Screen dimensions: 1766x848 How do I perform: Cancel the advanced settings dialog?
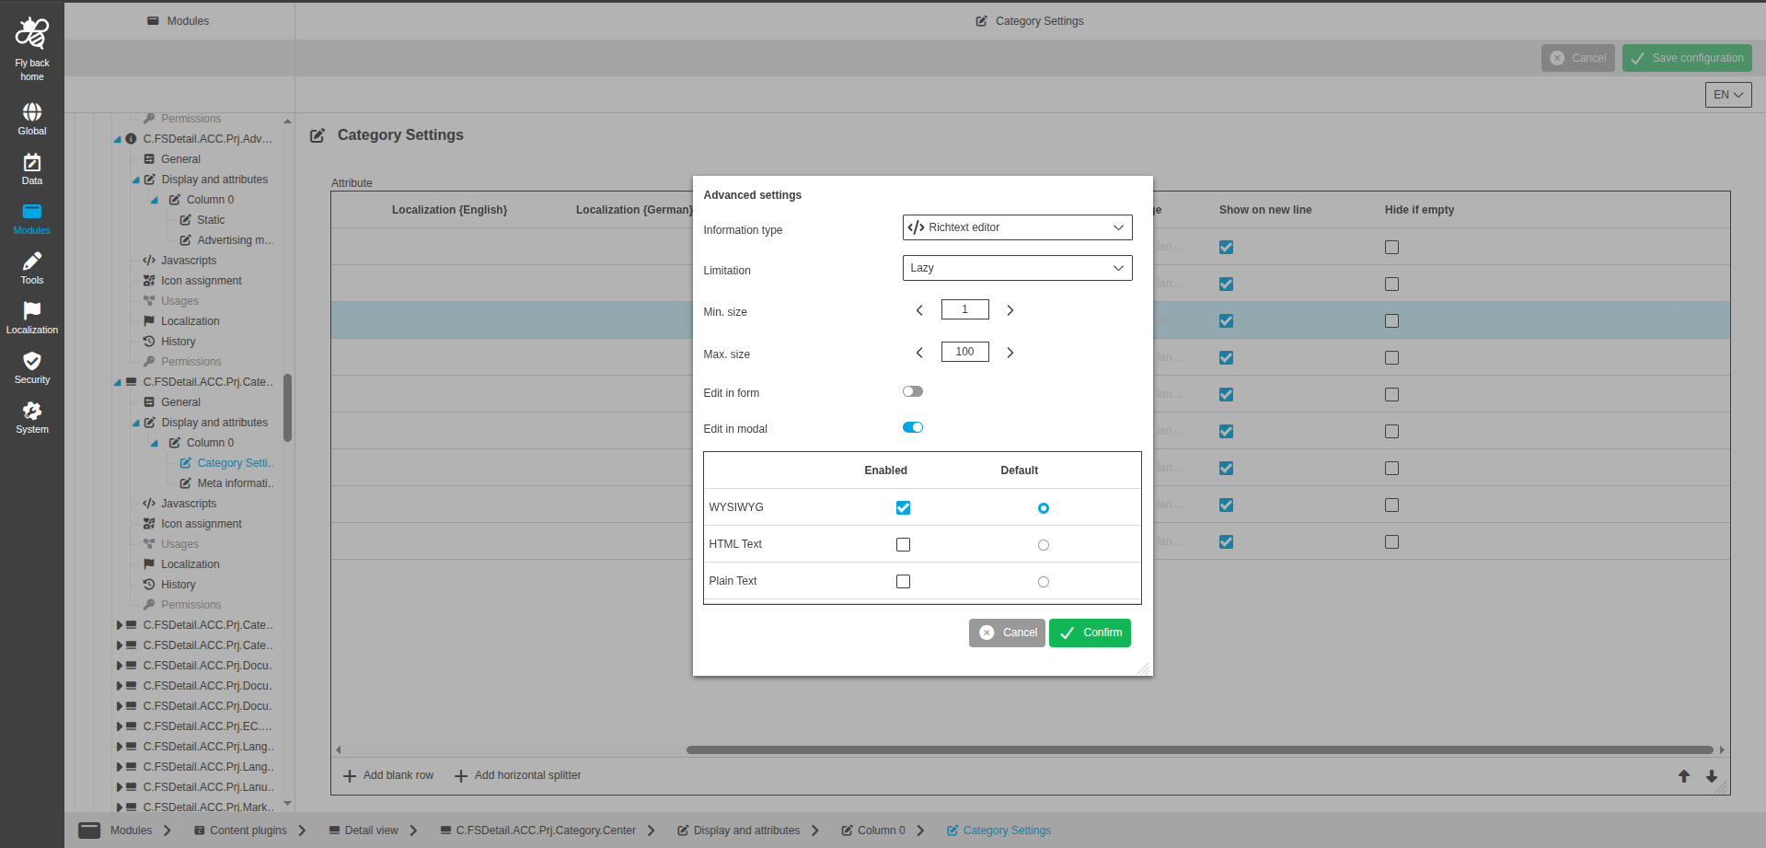[x=1007, y=633]
